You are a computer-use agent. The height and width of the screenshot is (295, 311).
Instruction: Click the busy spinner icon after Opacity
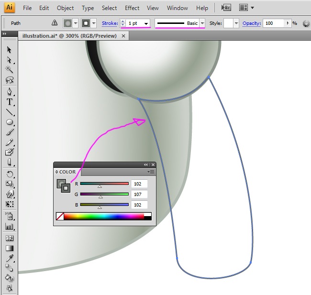[306, 23]
